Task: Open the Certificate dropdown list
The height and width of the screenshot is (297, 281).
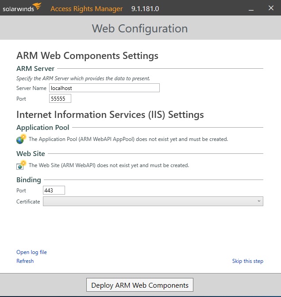Action: 153,201
